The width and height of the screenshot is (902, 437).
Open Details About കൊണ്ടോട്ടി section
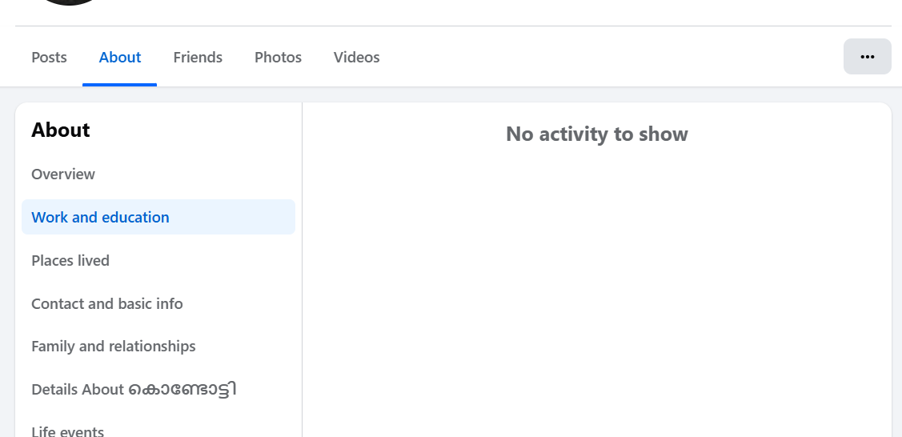tap(134, 390)
